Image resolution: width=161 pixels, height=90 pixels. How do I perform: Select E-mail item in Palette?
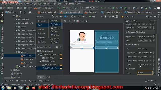coord(55,35)
